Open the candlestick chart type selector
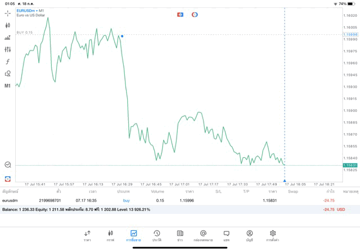 coord(8,25)
